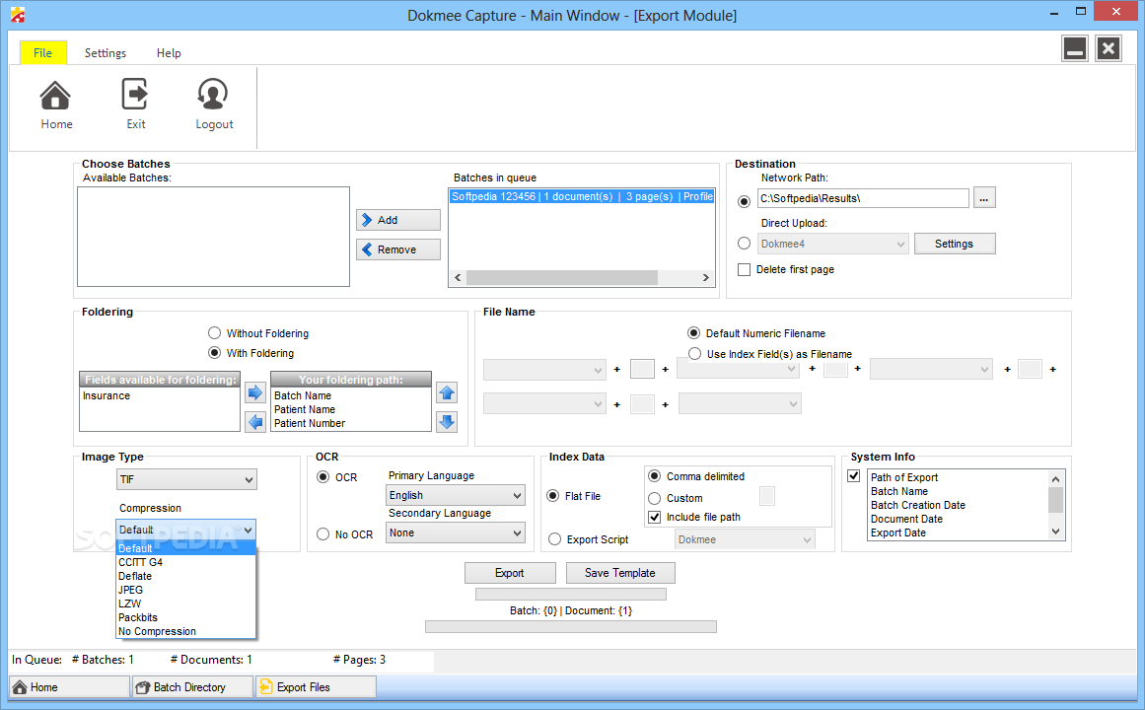
Task: Open Secondary Language None dropdown
Action: (455, 532)
